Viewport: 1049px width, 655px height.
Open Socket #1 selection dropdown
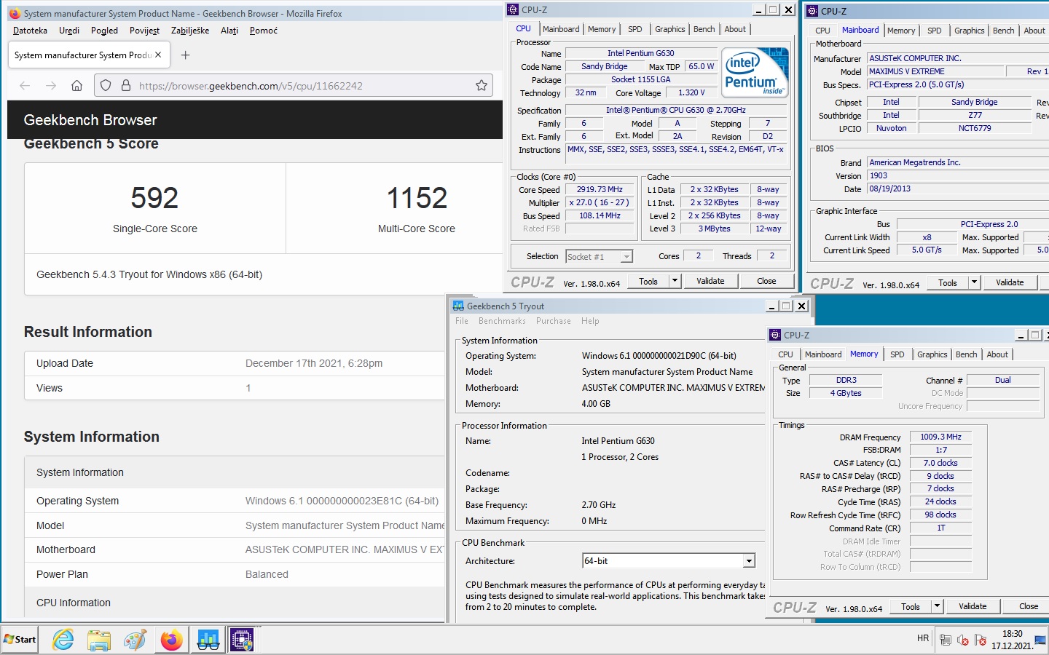[626, 257]
